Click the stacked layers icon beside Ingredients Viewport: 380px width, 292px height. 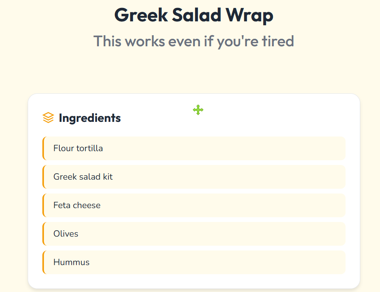point(48,117)
